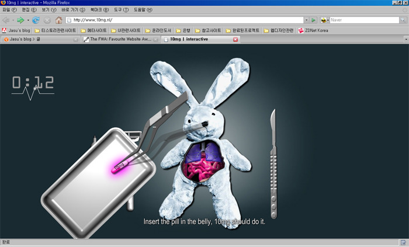Click the instruction text about inserting the pill
Viewport: 409px width, 247px height.
[204, 222]
